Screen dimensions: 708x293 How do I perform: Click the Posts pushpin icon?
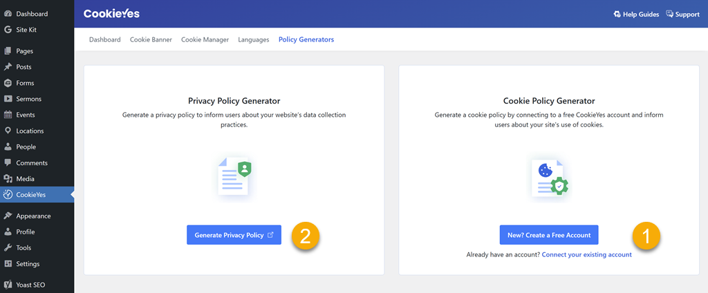pos(8,67)
